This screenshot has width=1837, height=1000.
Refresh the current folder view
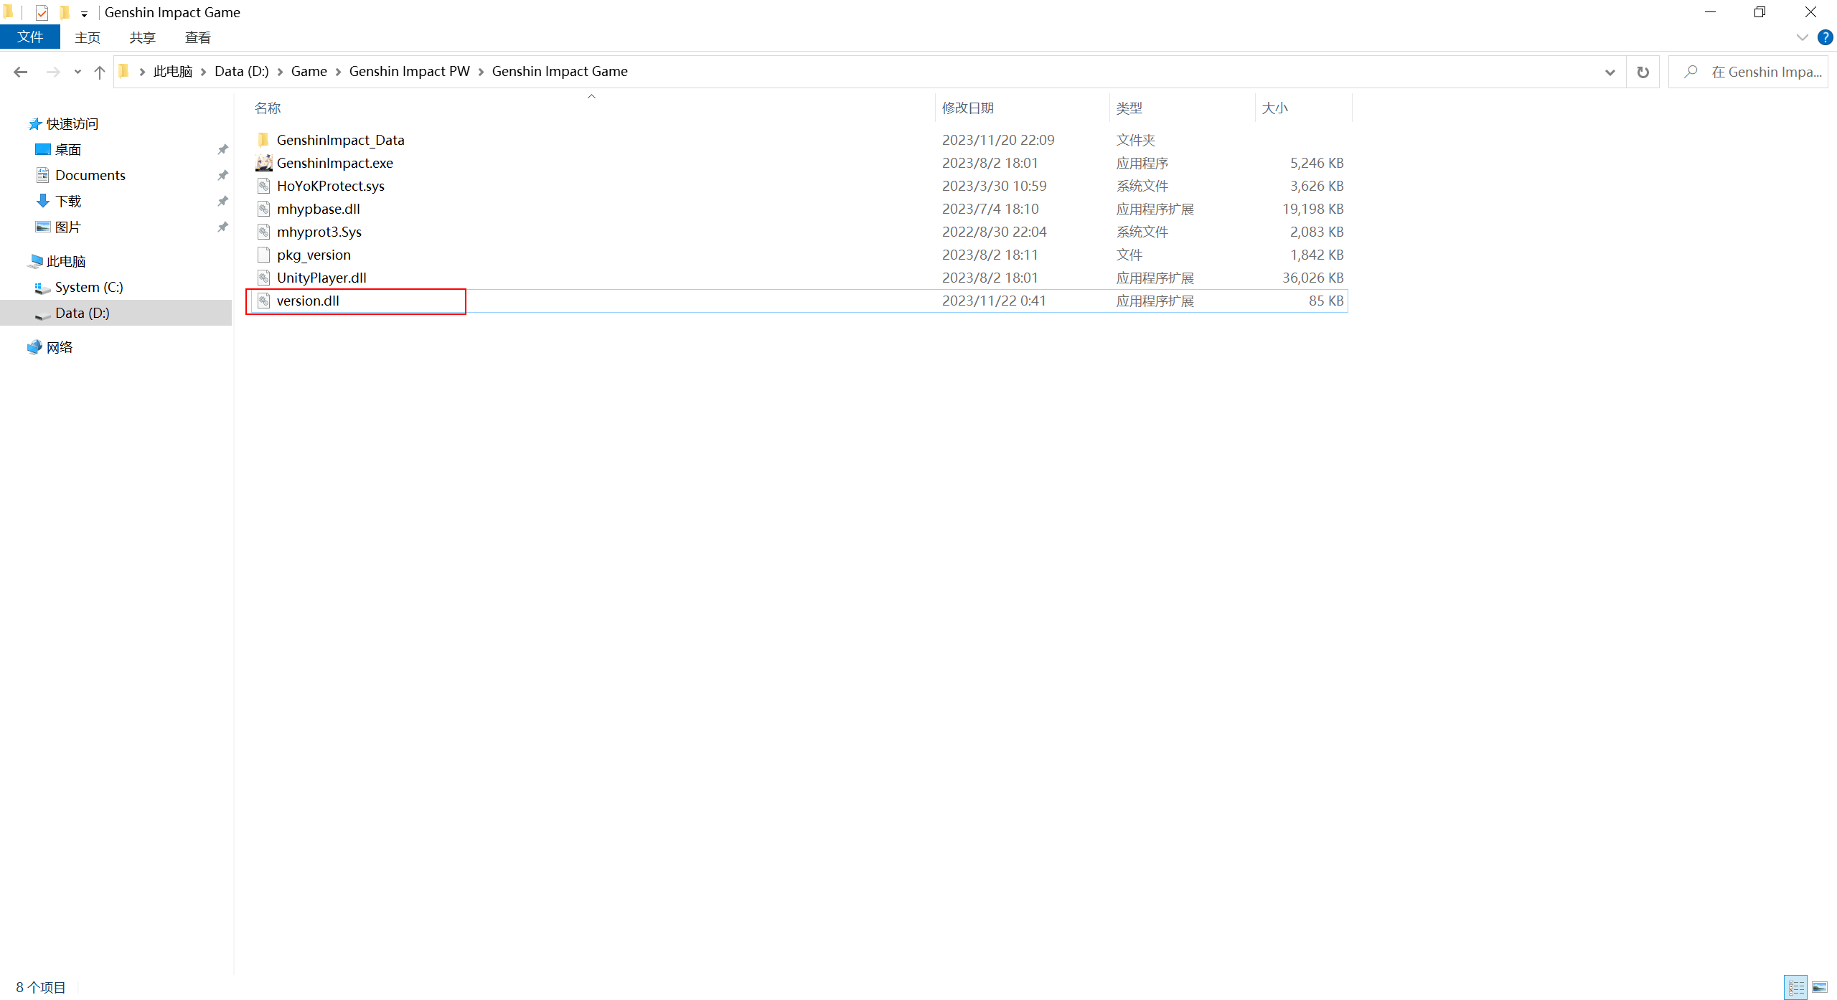click(x=1643, y=72)
